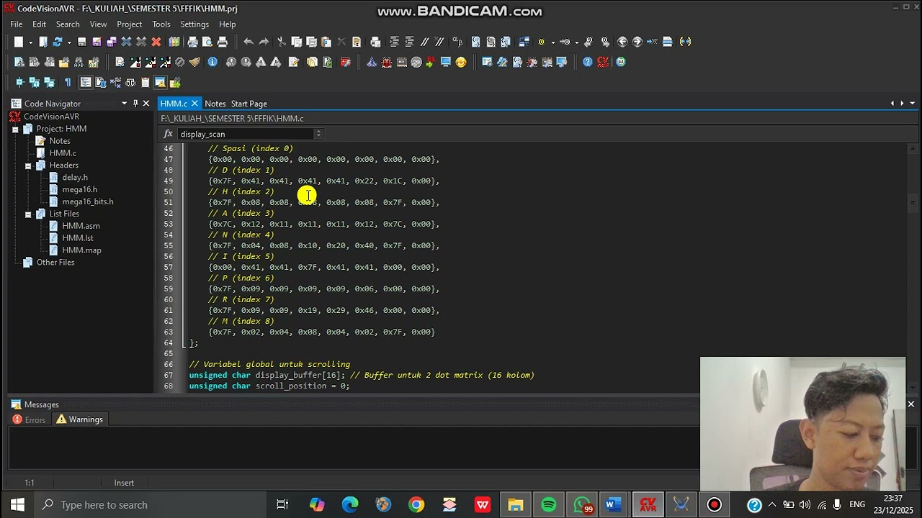The image size is (922, 518).
Task: Select HMM.map under List Files
Action: [81, 250]
